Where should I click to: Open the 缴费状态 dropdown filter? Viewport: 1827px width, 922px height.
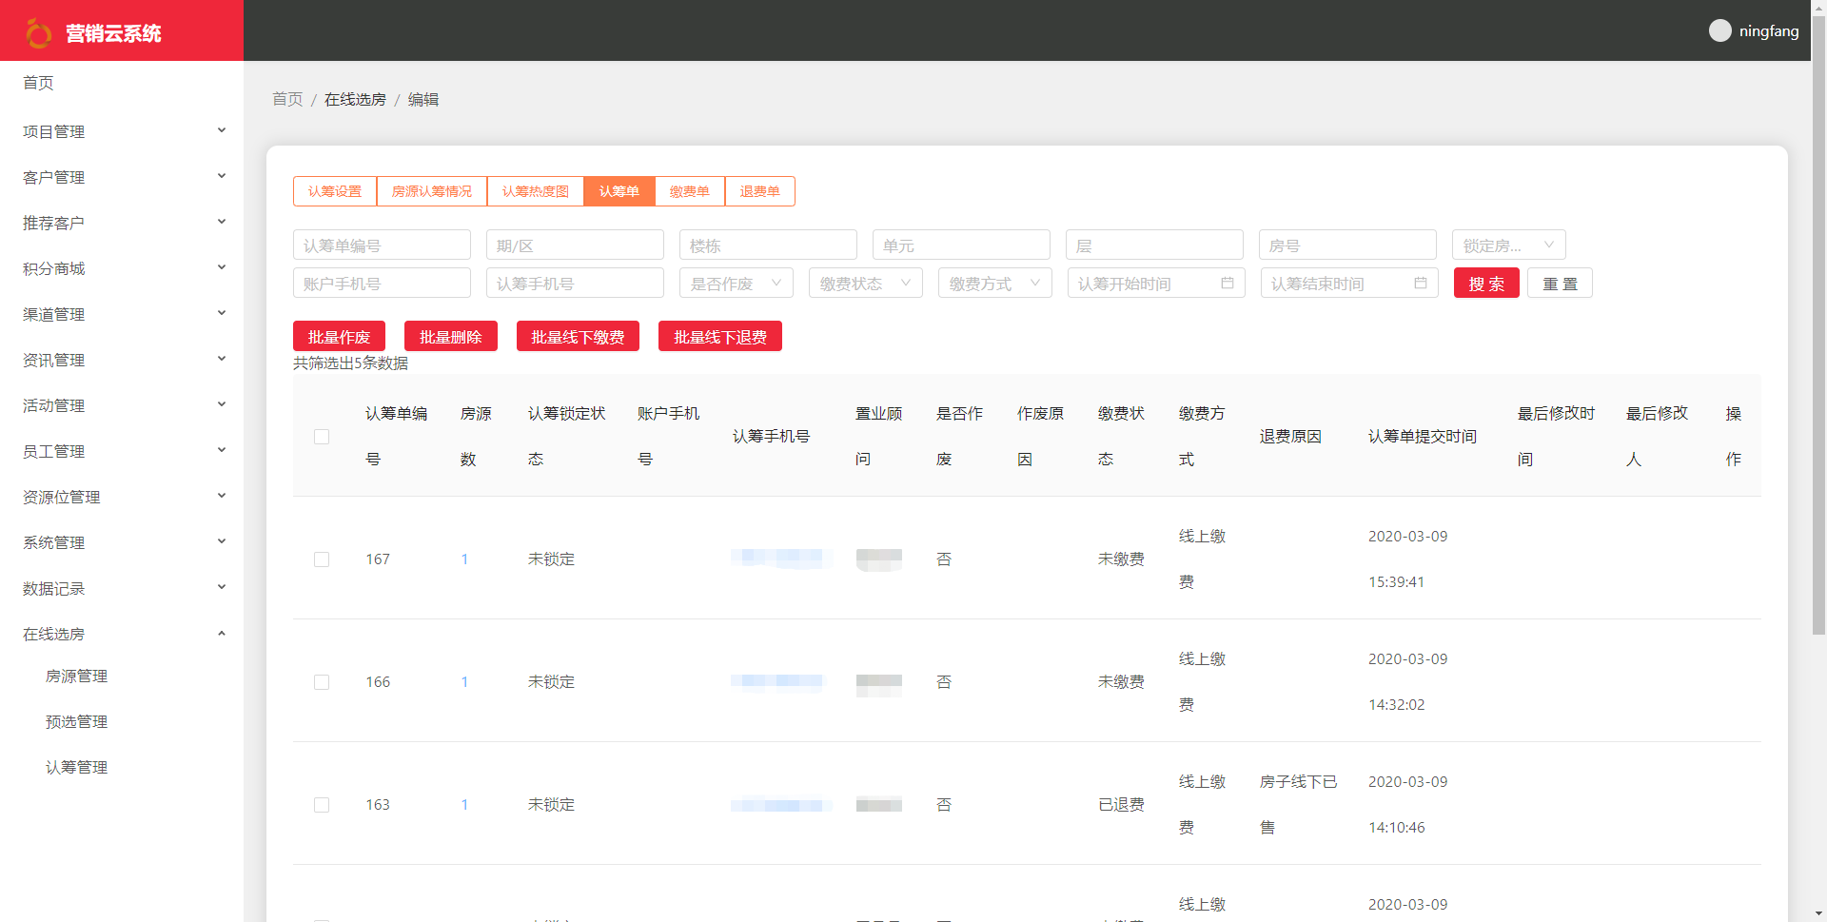pyautogui.click(x=865, y=284)
